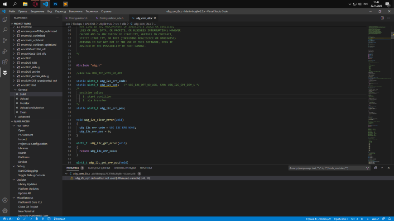Open the Source Control view
394x221 pixels.
[x=5, y=41]
